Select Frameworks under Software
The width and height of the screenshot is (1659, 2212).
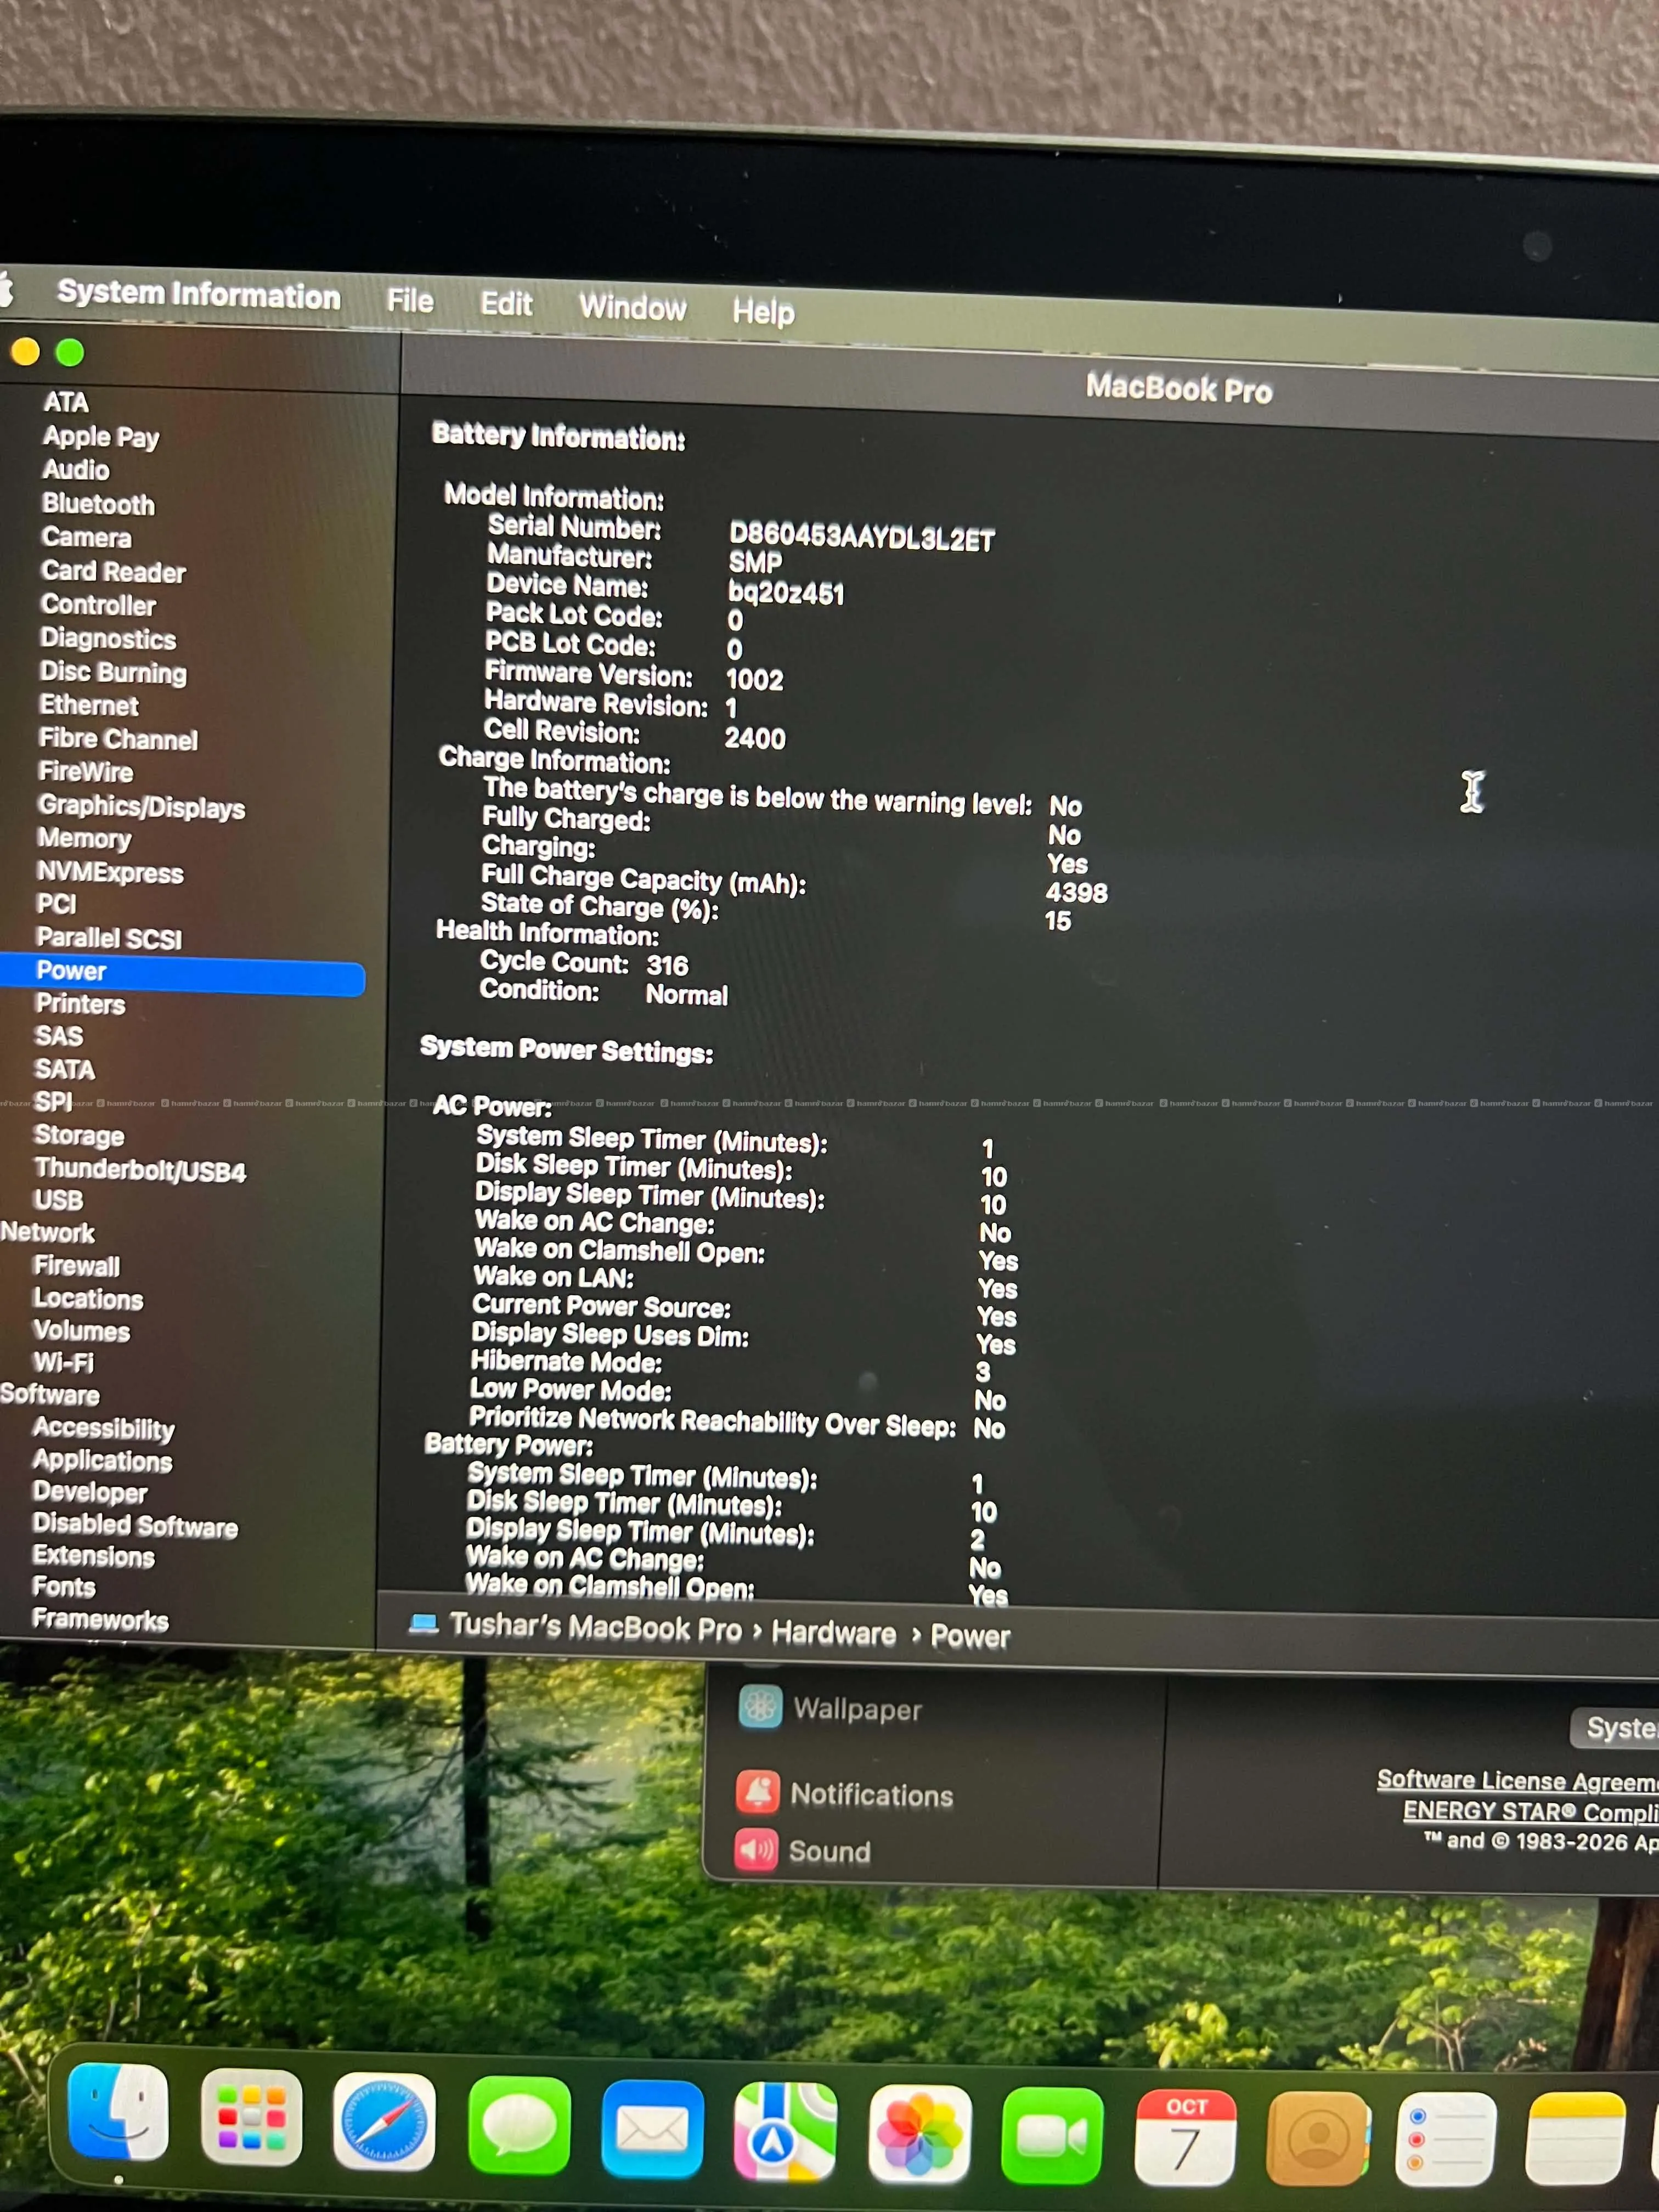100,1620
